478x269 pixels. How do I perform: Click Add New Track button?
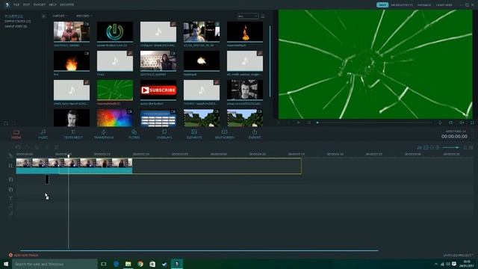pos(23,255)
